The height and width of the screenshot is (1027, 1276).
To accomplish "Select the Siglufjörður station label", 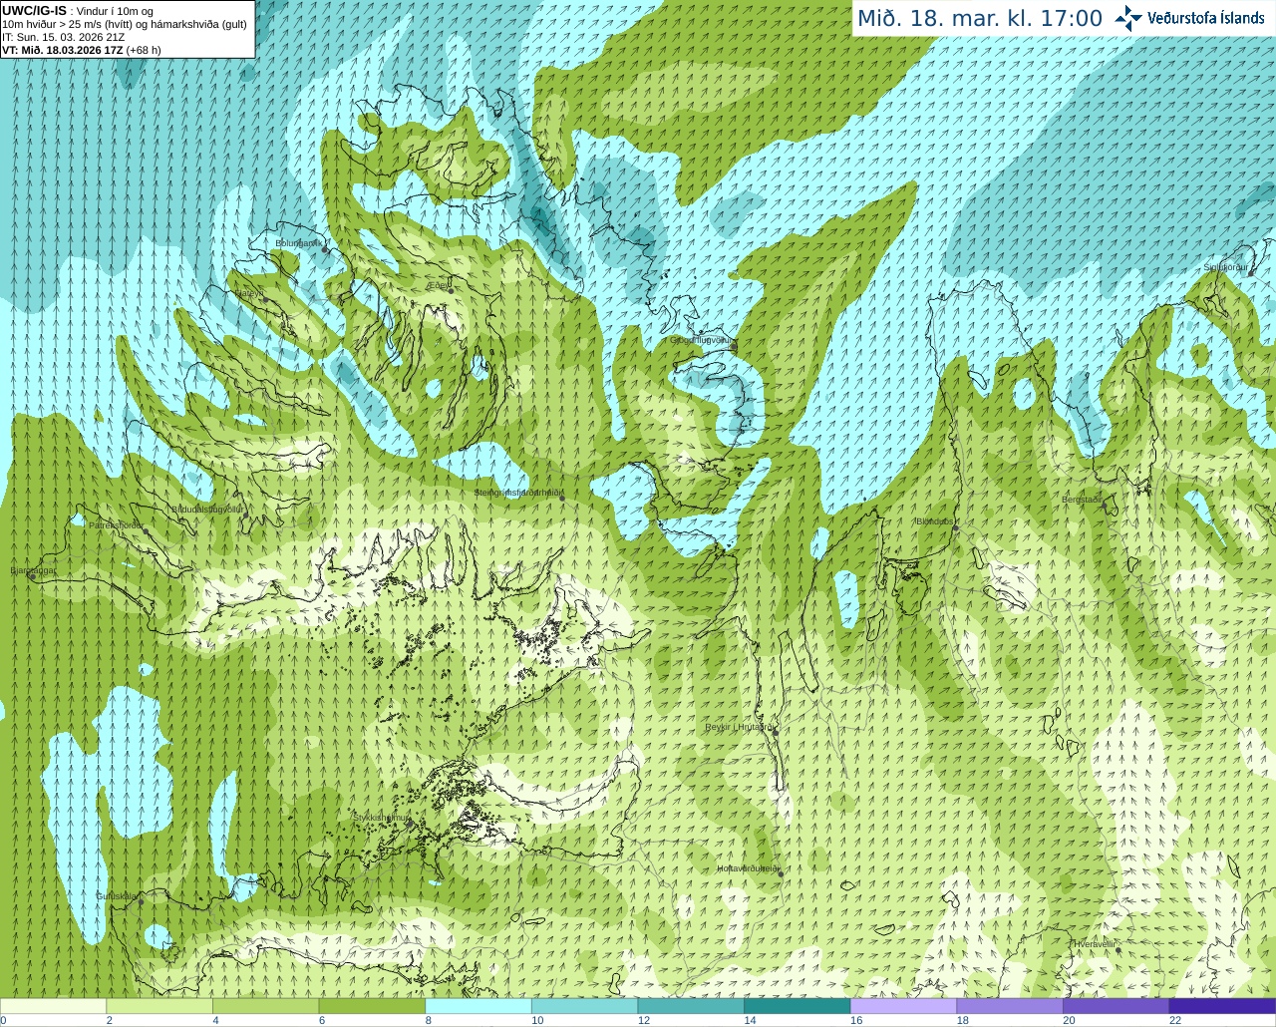I will (x=1226, y=267).
